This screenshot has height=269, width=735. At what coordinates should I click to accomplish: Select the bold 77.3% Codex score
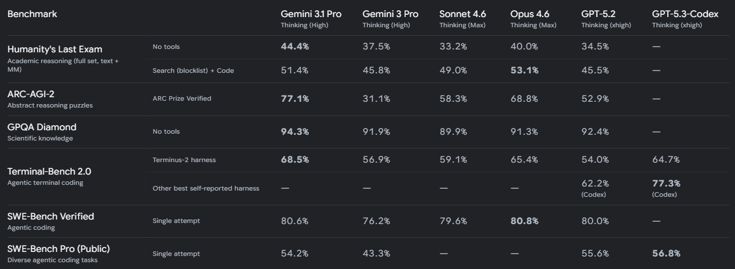click(x=666, y=184)
